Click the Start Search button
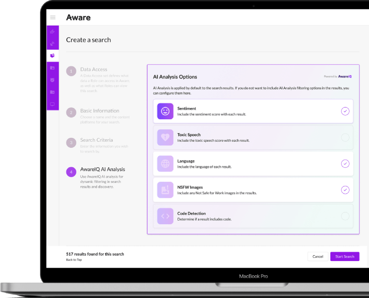 coord(345,257)
